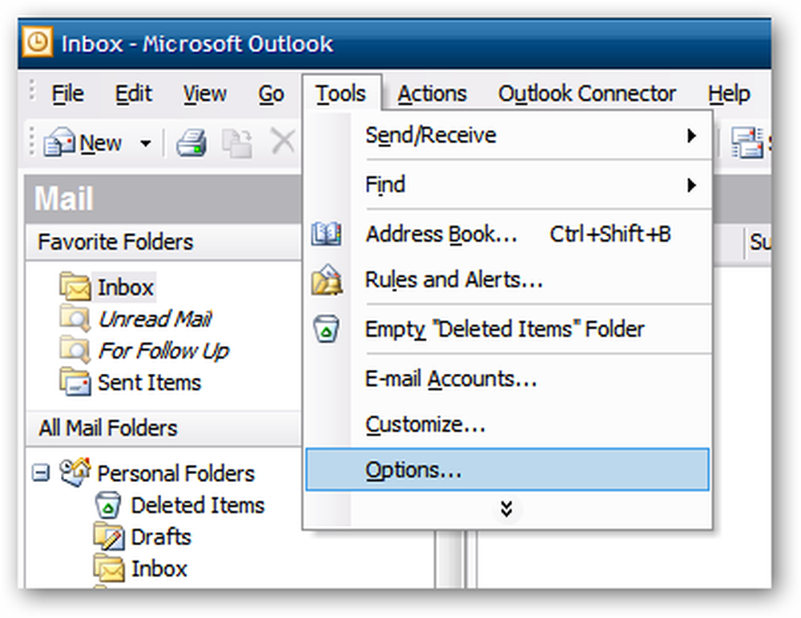Image resolution: width=801 pixels, height=618 pixels.
Task: Open the Go menu
Action: point(271,94)
